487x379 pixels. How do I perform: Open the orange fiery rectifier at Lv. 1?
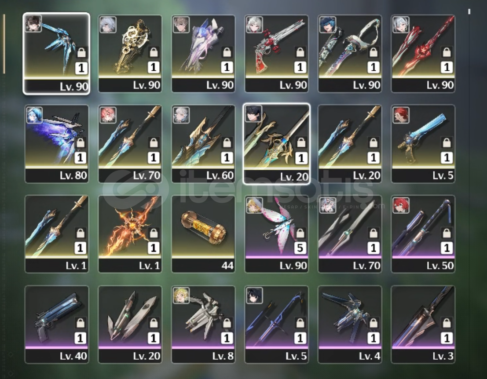(130, 234)
